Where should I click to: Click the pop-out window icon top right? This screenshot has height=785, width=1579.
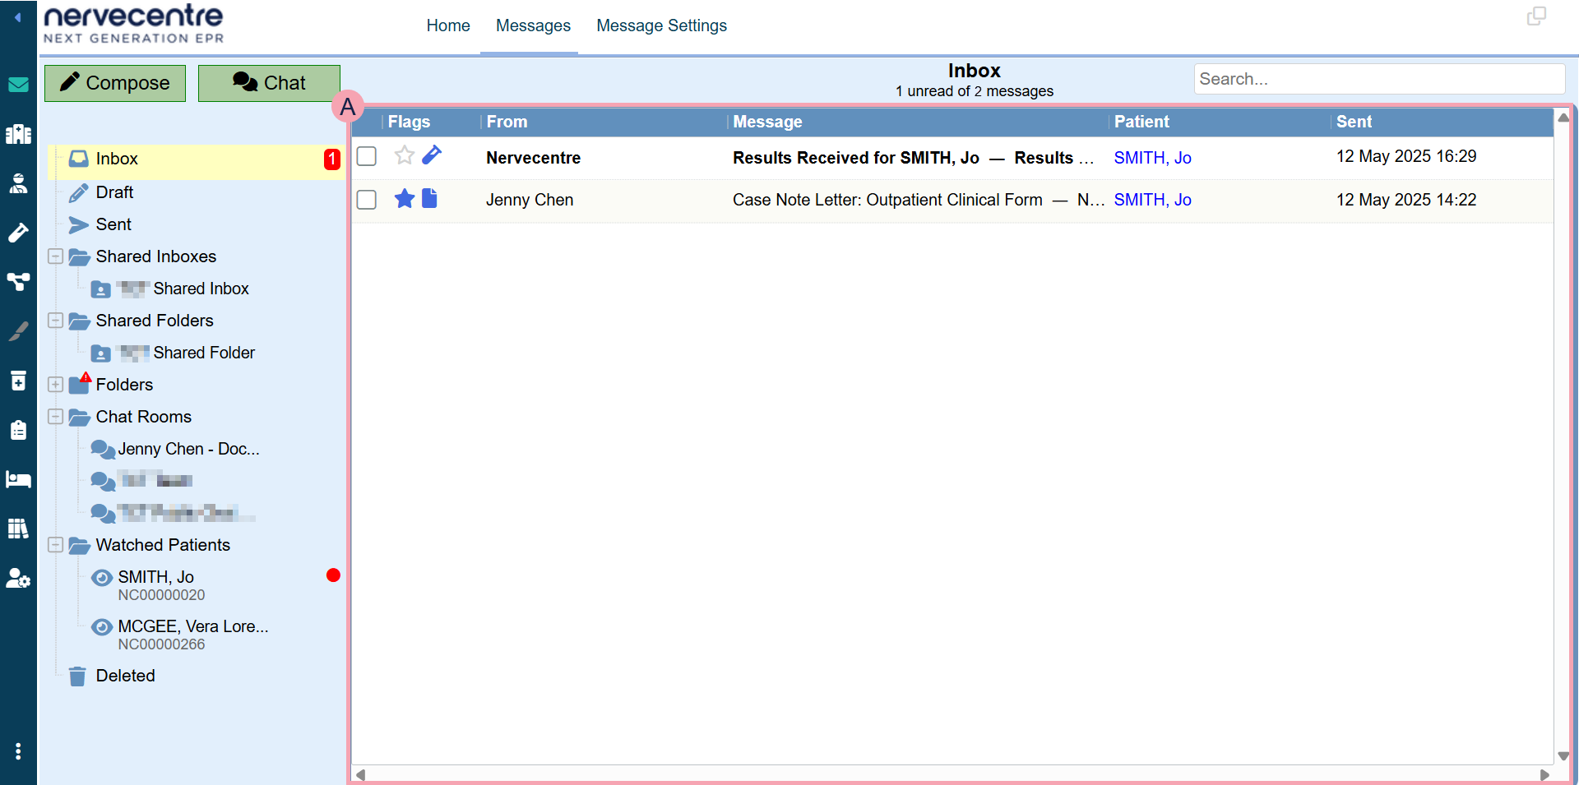point(1535,16)
